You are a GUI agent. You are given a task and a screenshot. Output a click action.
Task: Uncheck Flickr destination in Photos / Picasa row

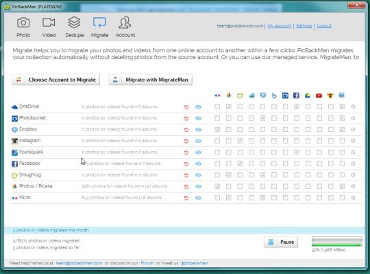pyautogui.click(x=217, y=186)
